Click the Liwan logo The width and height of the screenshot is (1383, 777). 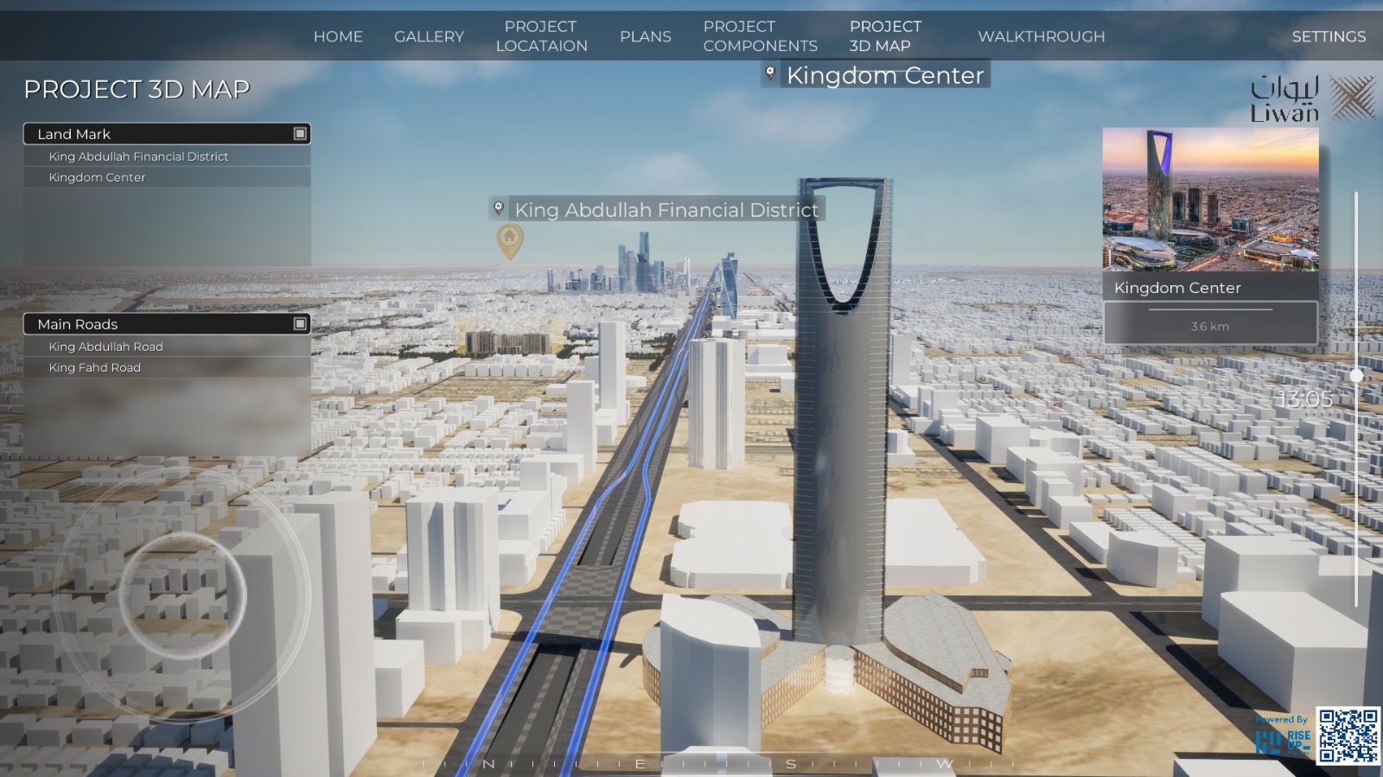pyautogui.click(x=1312, y=99)
